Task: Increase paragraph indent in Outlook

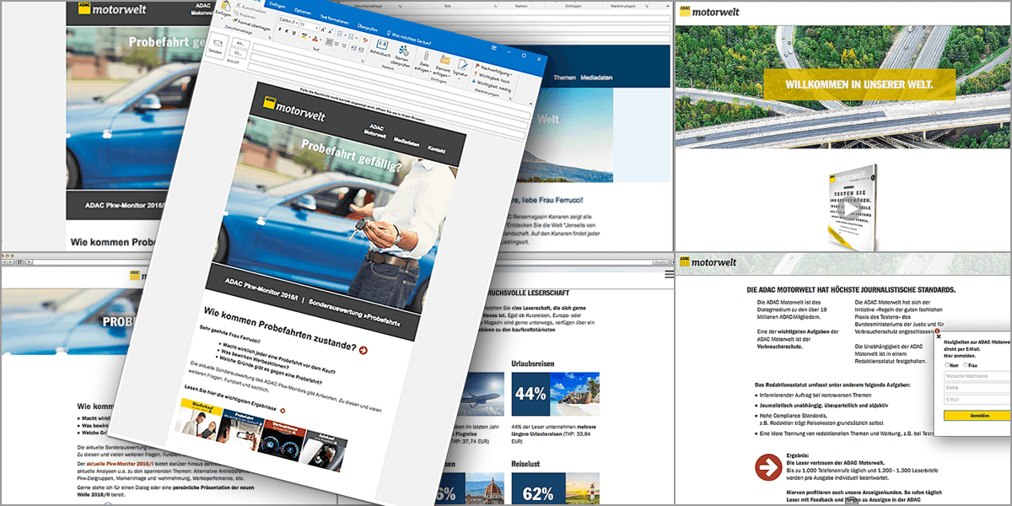Action: coord(360,49)
